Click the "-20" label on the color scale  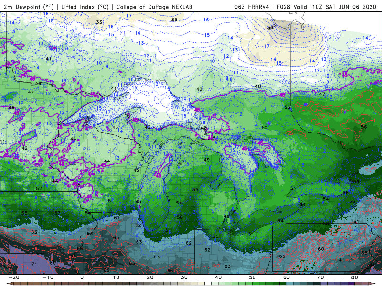click(x=14, y=277)
